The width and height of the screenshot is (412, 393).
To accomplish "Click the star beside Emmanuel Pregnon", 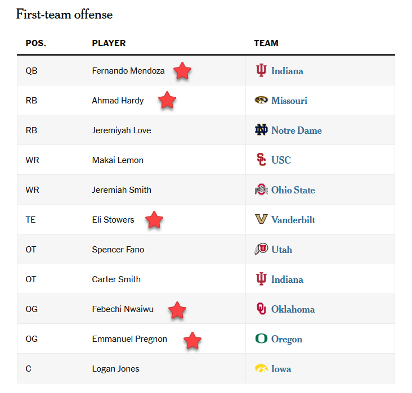I will click(x=192, y=340).
